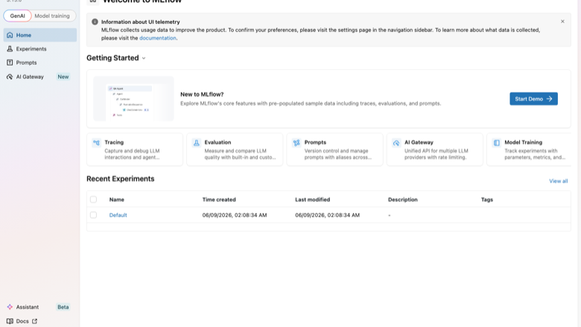Open the Prompts feature card
Screen dimensions: 581x327
(x=335, y=150)
